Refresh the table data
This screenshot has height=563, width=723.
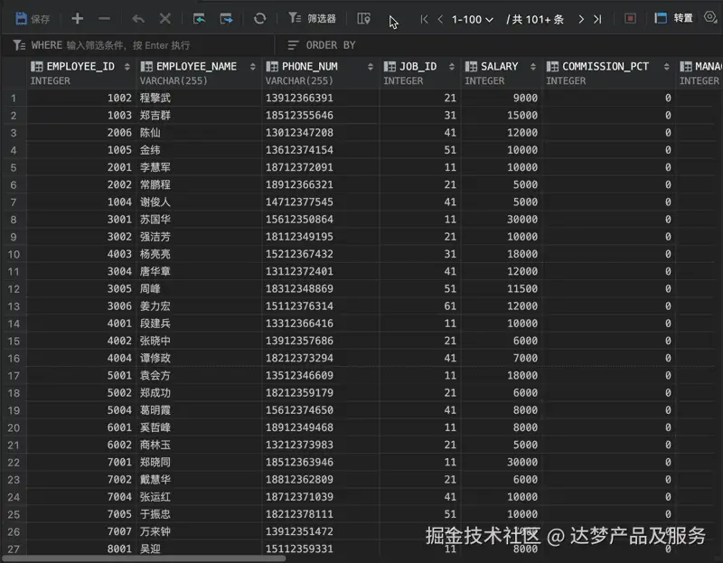[259, 18]
